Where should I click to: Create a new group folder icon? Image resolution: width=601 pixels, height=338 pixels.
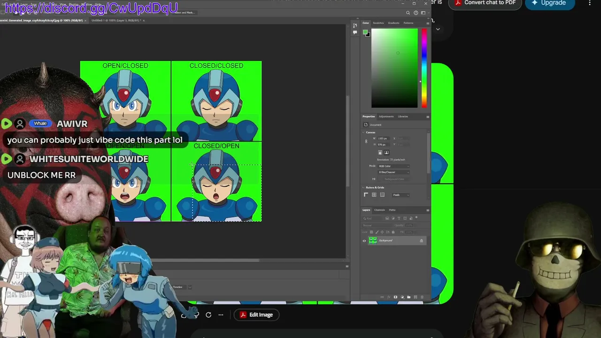(x=408, y=297)
